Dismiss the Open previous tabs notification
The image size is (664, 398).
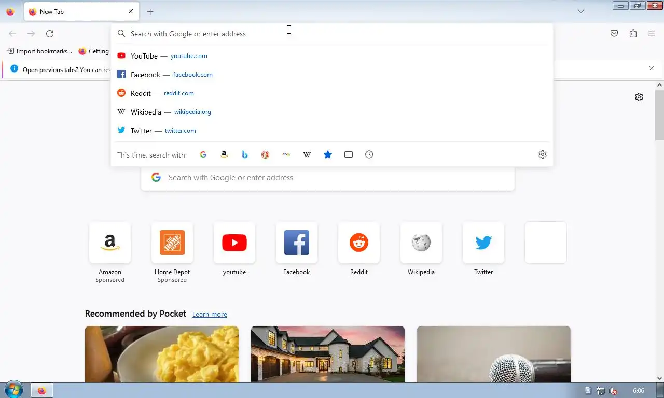(652, 68)
